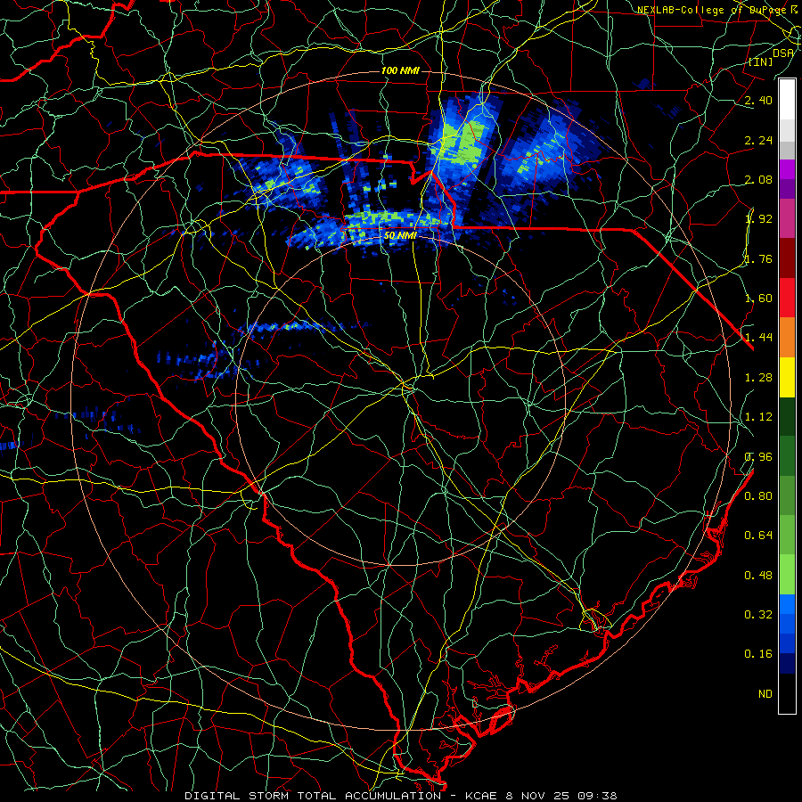Click the 0.48 legend value
This screenshot has height=802, width=802.
coord(758,576)
